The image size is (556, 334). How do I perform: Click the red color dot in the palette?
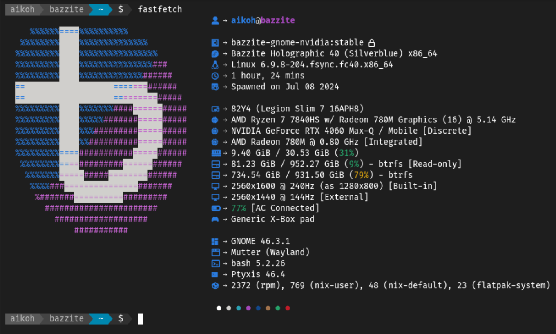tap(288, 308)
